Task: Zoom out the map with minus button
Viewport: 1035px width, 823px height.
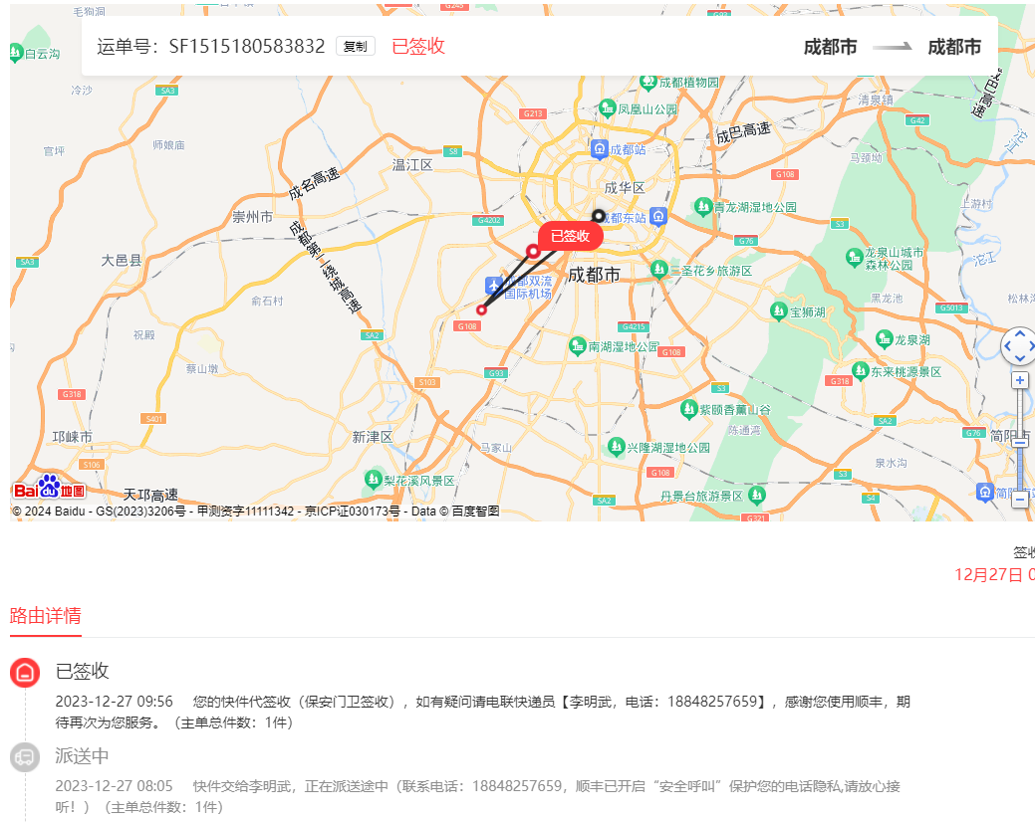Action: point(1020,500)
